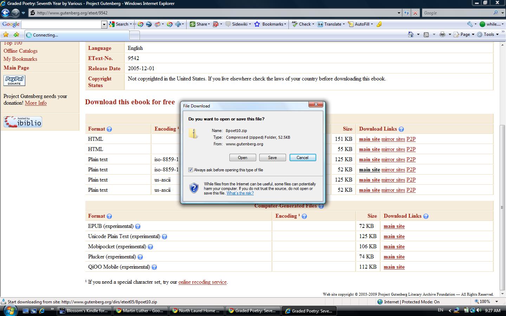Switch to North Laurel Home taskbar window

tap(197, 311)
